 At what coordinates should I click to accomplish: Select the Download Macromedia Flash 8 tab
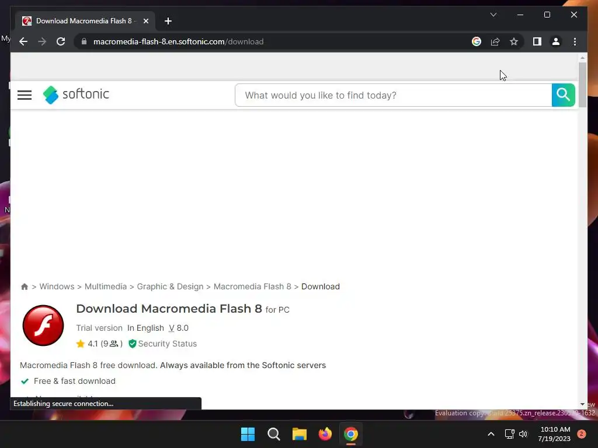point(85,21)
